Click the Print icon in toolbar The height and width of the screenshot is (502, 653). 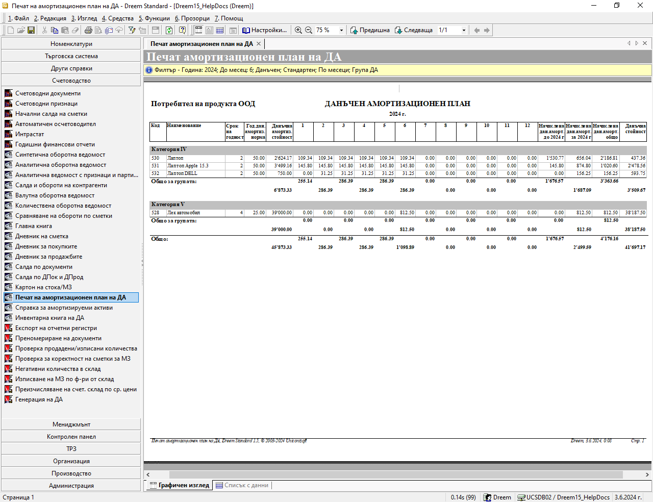pyautogui.click(x=88, y=30)
